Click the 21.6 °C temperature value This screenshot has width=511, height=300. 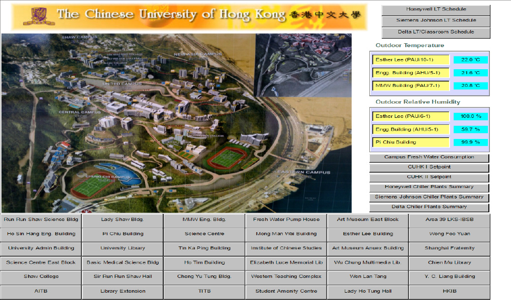pyautogui.click(x=471, y=73)
